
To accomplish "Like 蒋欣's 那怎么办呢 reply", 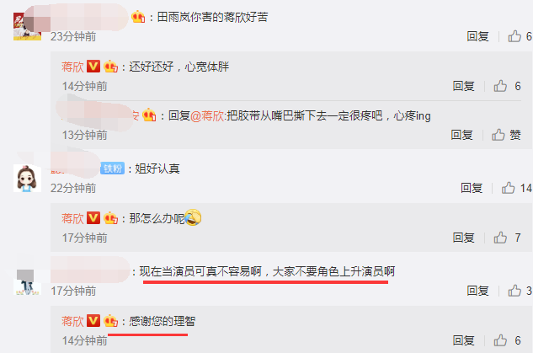I will click(x=500, y=238).
